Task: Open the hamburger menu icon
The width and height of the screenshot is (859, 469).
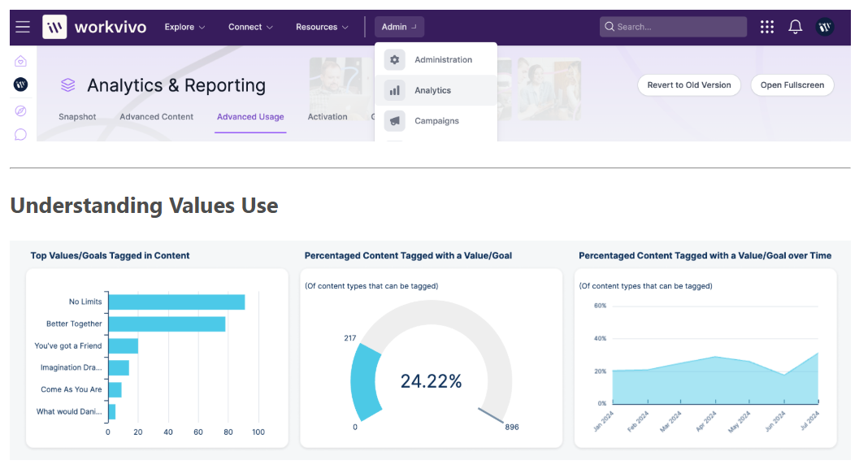Action: tap(22, 26)
